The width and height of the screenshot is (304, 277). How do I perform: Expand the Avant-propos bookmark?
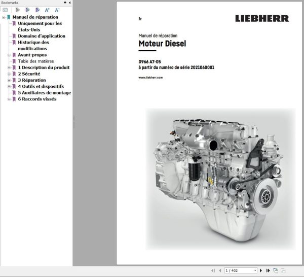pyautogui.click(x=9, y=55)
